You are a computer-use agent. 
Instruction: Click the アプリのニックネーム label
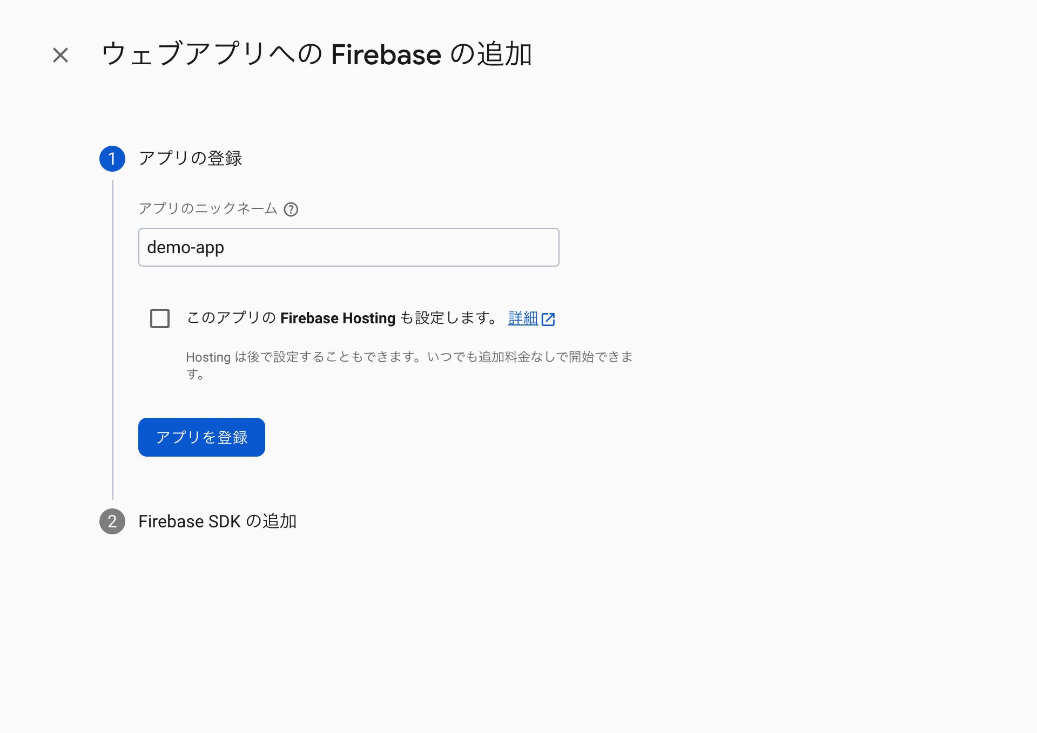point(208,208)
